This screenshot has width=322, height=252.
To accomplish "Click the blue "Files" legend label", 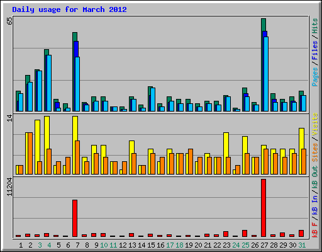I will 315,50.
